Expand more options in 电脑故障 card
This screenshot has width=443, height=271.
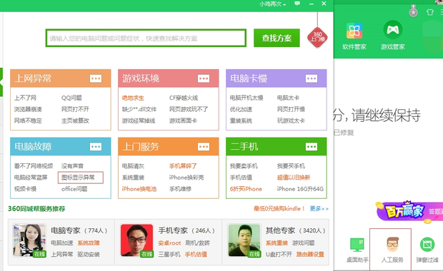(96, 147)
